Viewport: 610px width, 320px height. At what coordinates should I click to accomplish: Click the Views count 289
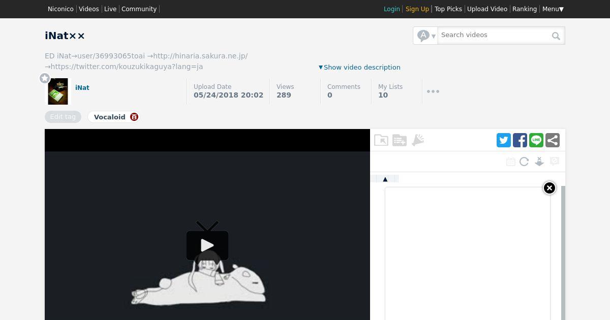pos(284,95)
